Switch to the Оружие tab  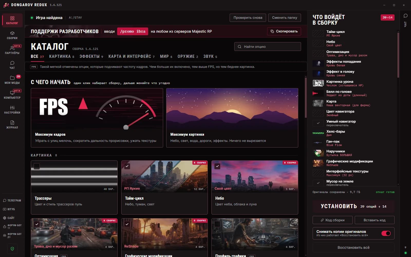pos(188,57)
